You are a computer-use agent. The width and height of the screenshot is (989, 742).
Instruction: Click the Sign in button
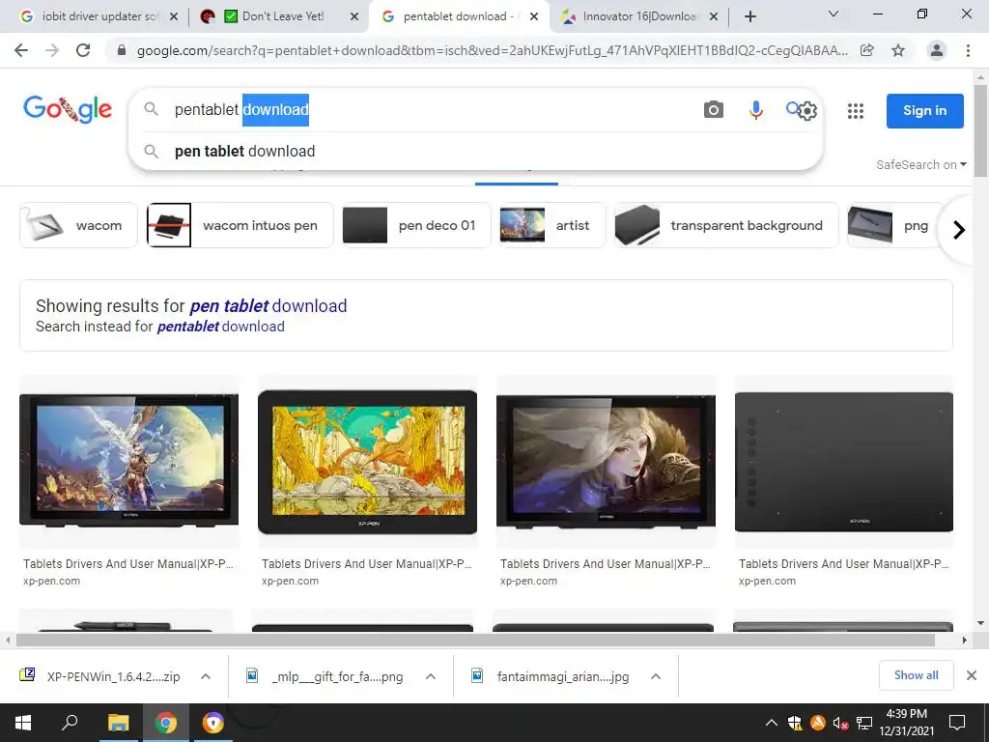click(x=924, y=110)
